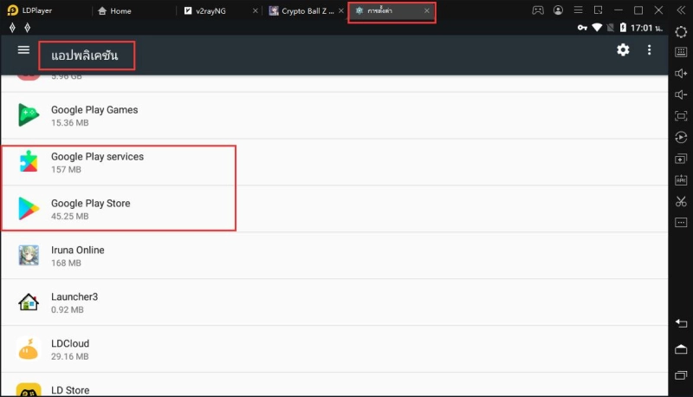The height and width of the screenshot is (397, 693).
Task: Click the 17:01 clock display
Action: (646, 28)
